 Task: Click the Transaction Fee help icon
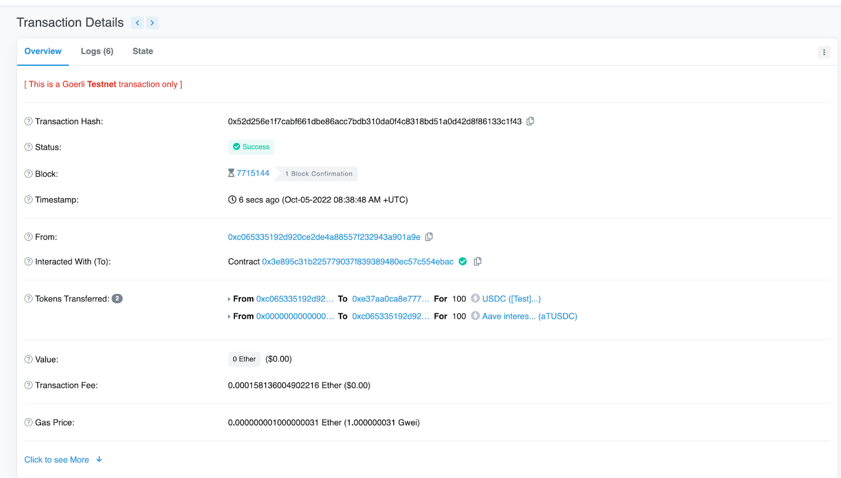[x=28, y=385]
